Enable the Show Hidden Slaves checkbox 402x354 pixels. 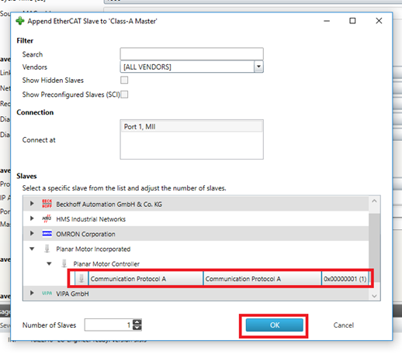point(124,80)
